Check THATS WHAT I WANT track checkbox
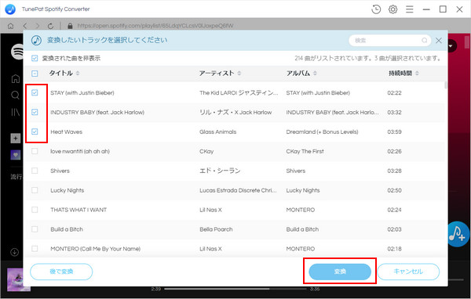 click(35, 210)
